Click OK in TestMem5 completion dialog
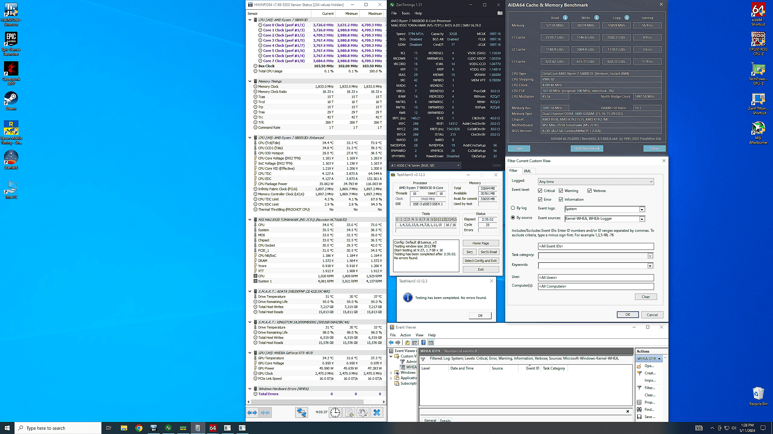773x434 pixels. click(480, 316)
